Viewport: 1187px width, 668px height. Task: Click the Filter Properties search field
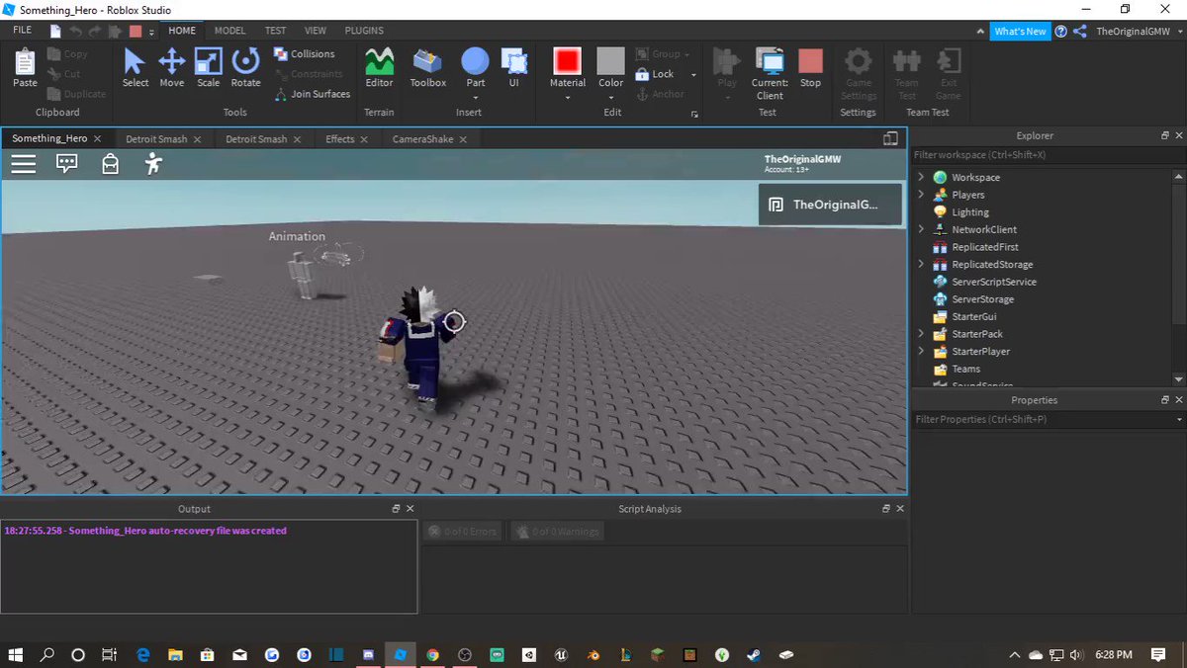coord(1049,420)
